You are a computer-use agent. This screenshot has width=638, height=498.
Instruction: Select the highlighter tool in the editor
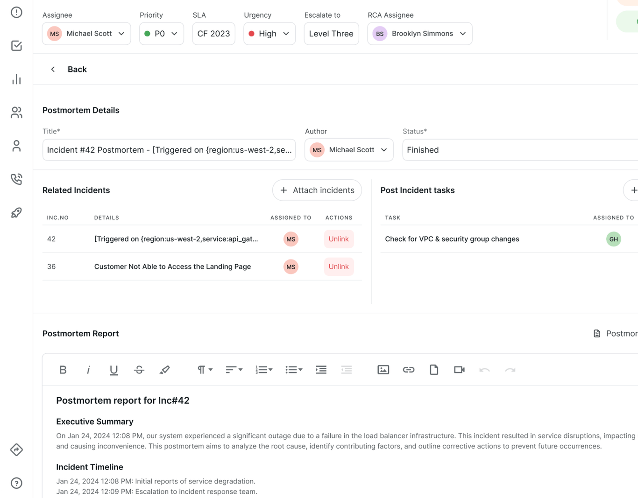[164, 369]
